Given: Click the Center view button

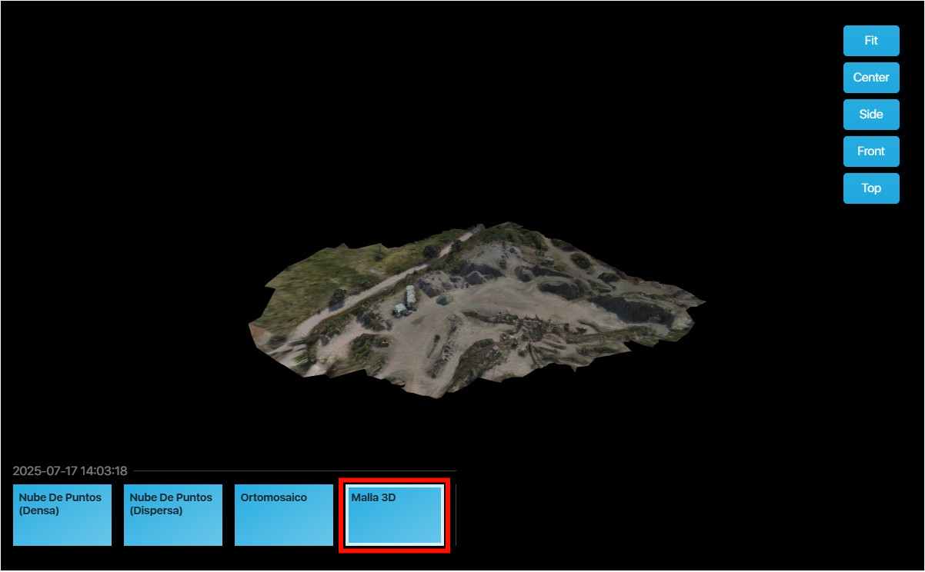Looking at the screenshot, I should tap(870, 78).
